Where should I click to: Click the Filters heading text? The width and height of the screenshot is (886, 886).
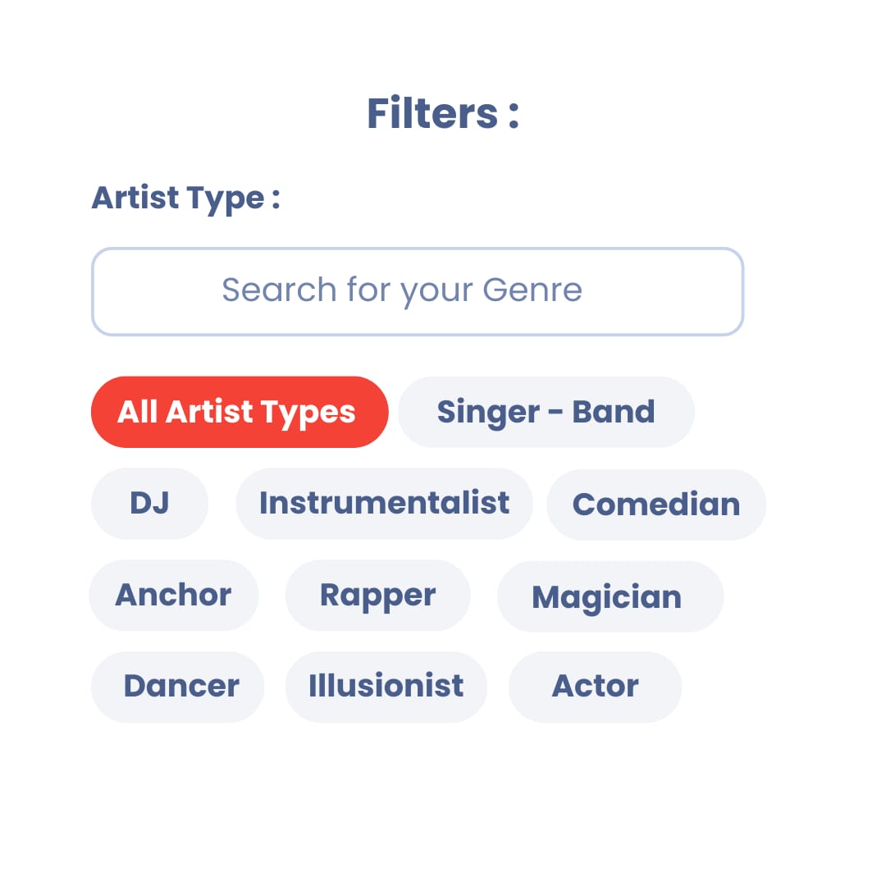pyautogui.click(x=442, y=114)
